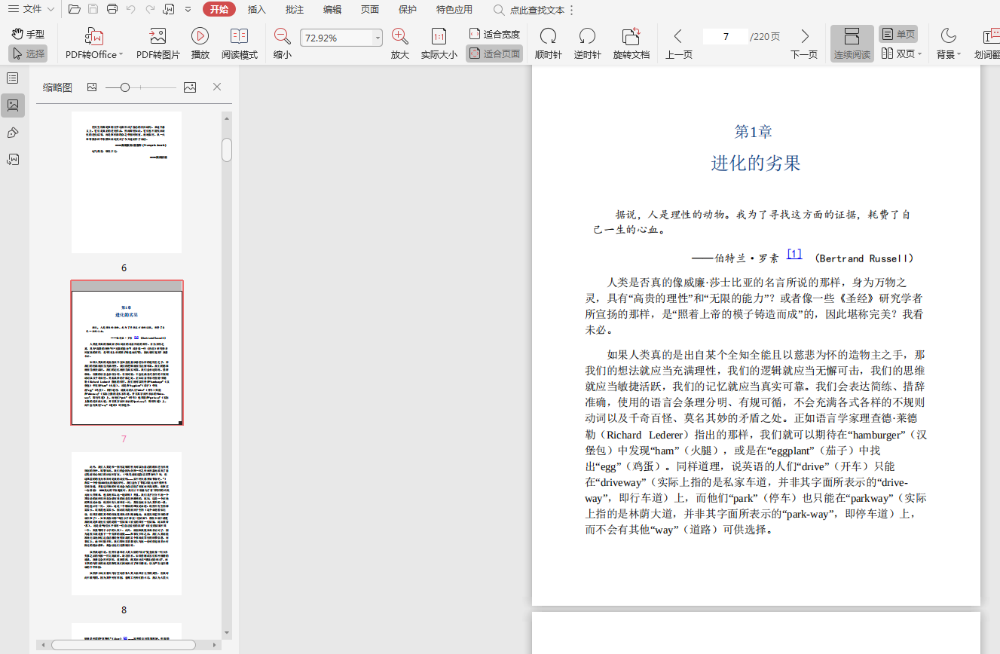This screenshot has width=1000, height=654.
Task: Go to 下一页 next page
Action: (x=804, y=36)
